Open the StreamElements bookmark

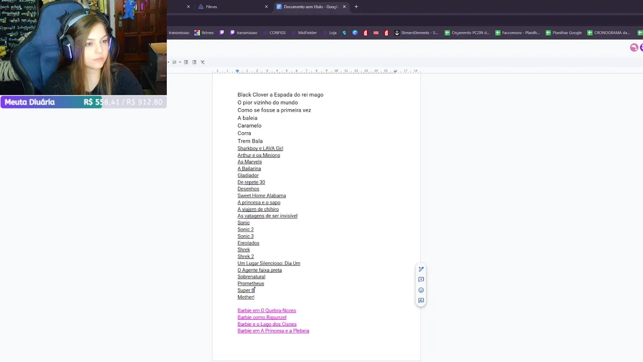pyautogui.click(x=416, y=33)
